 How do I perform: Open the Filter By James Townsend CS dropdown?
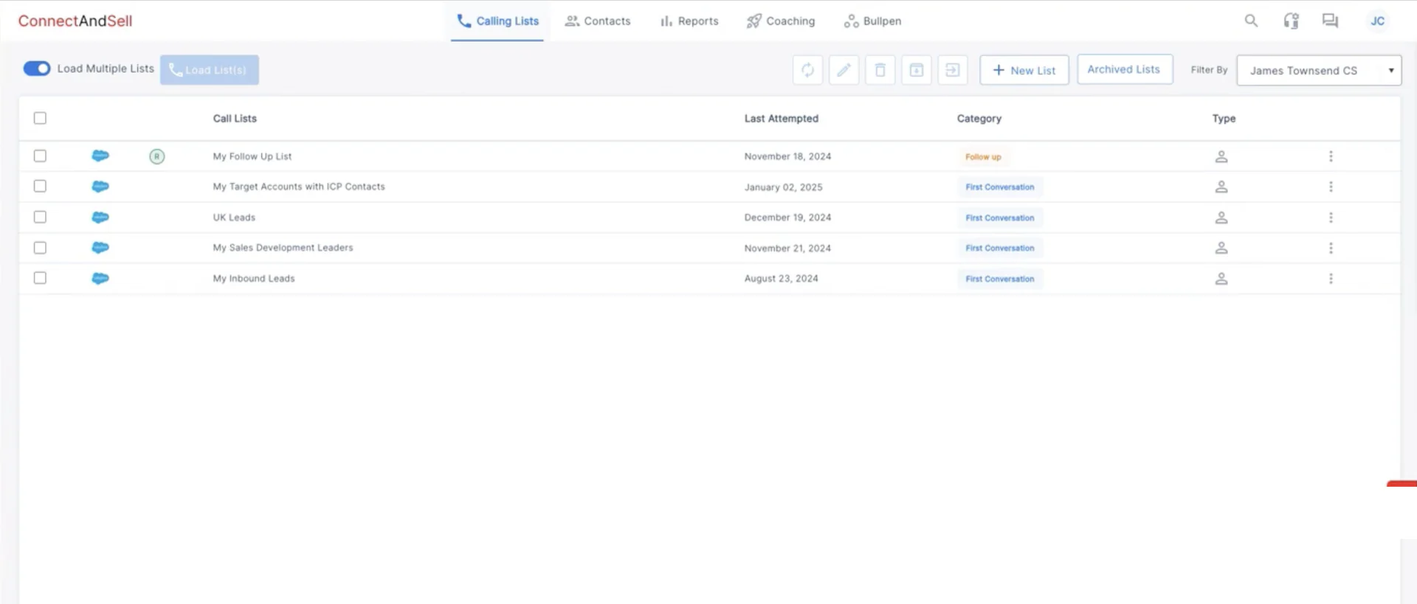(1319, 70)
